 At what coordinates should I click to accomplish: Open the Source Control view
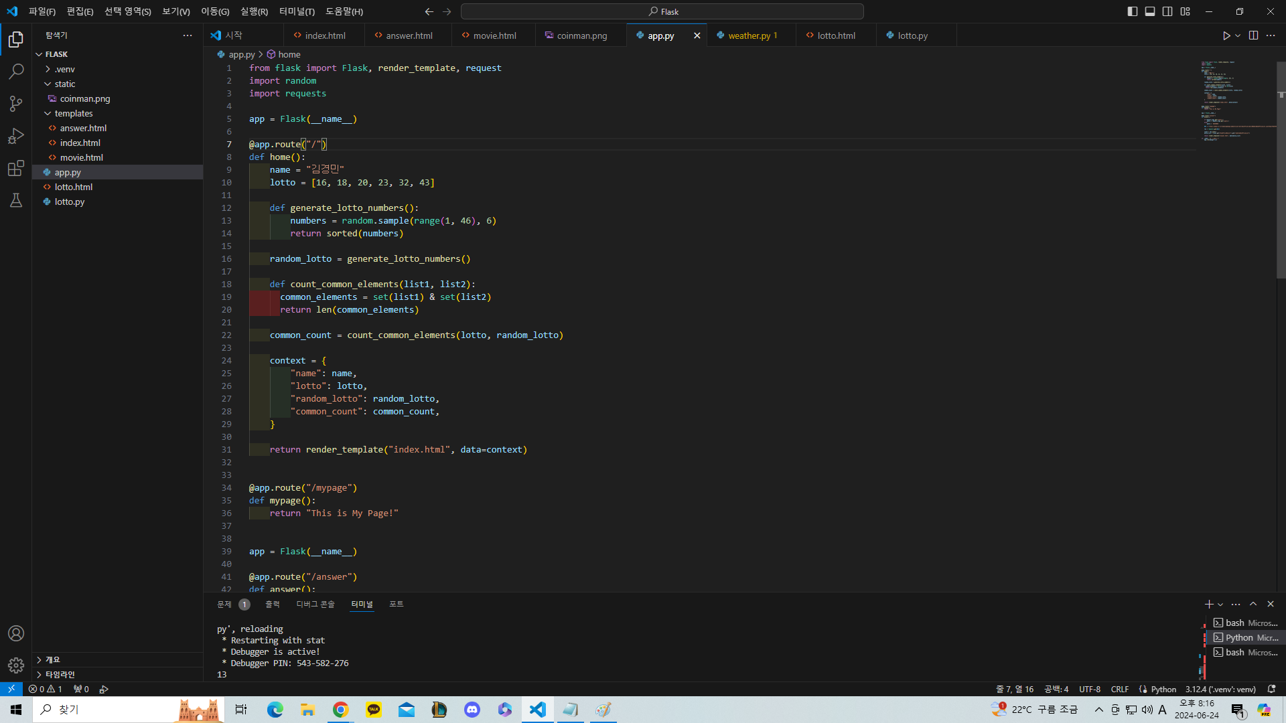[x=16, y=103]
